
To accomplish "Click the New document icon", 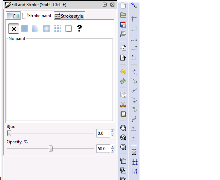I will coord(123,6).
